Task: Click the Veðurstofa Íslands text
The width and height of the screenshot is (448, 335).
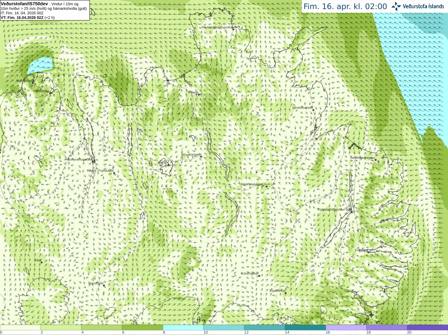Action: (x=423, y=6)
